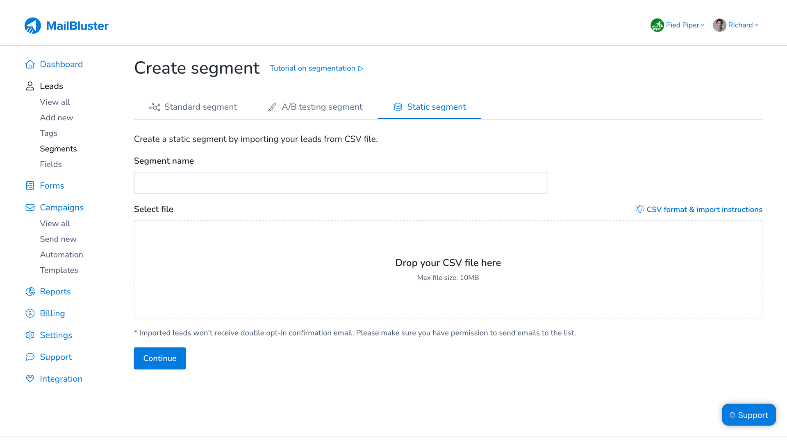Click the CSV file drop zone
Viewport: 787px width, 442px height.
pos(448,269)
